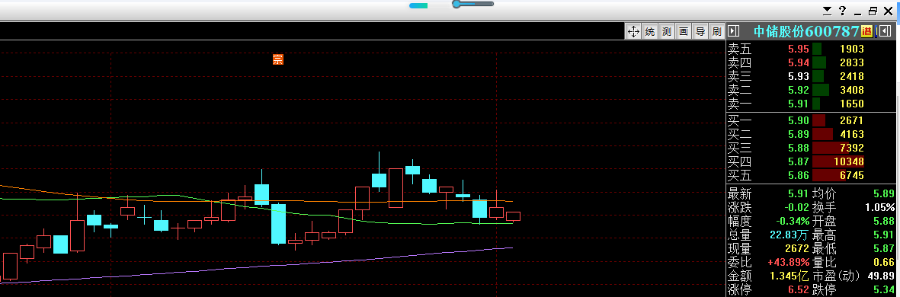Image resolution: width=900 pixels, height=297 pixels.
Task: Click the question mark help icon
Action: pos(843,11)
